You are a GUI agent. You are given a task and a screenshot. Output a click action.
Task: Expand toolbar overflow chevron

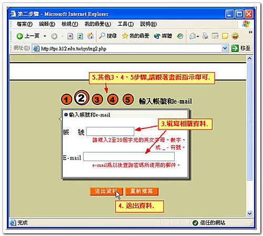pyautogui.click(x=250, y=32)
